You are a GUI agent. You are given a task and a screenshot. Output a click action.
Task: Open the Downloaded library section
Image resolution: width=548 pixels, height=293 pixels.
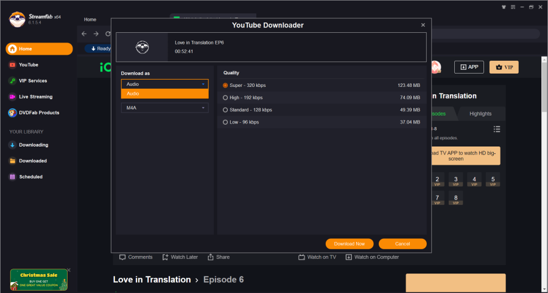coord(28,161)
